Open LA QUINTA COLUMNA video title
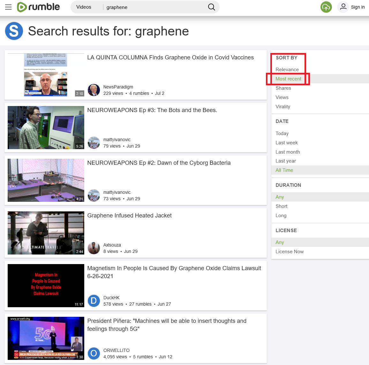The height and width of the screenshot is (365, 369). [170, 57]
